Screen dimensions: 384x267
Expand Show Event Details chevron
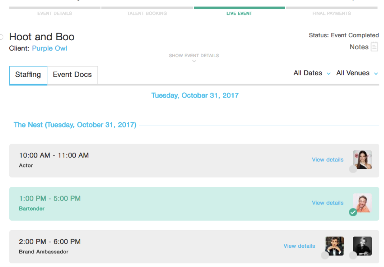pyautogui.click(x=194, y=61)
